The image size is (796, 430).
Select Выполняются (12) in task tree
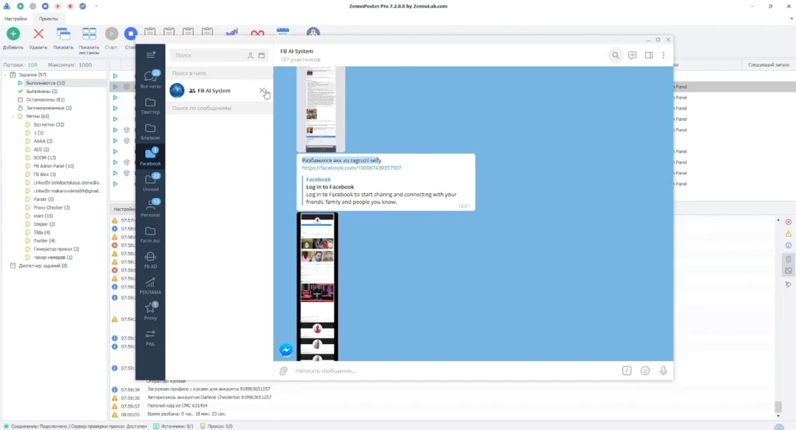click(45, 83)
